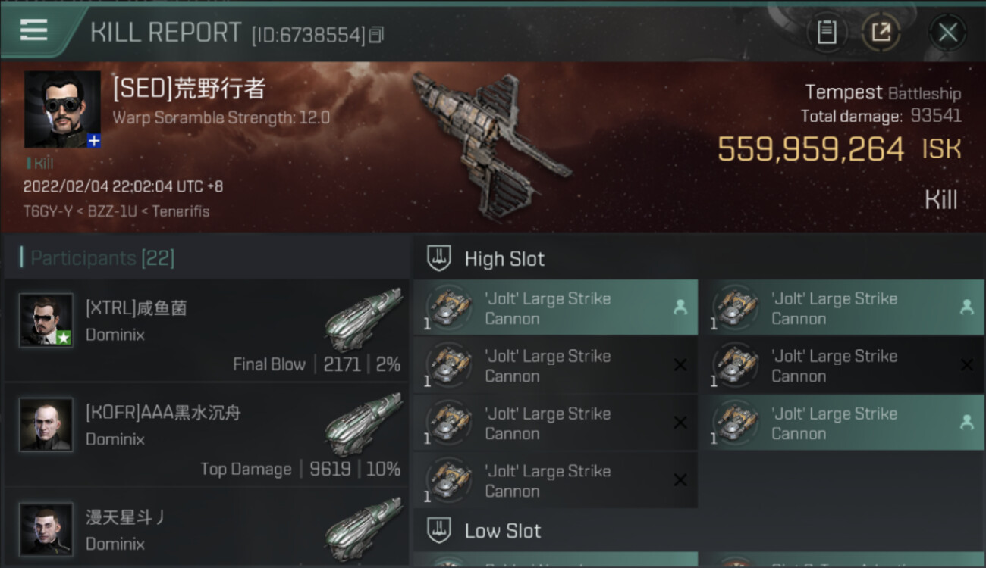986x568 pixels.
Task: Open portrait of [XTRL] participant
Action: tap(46, 320)
